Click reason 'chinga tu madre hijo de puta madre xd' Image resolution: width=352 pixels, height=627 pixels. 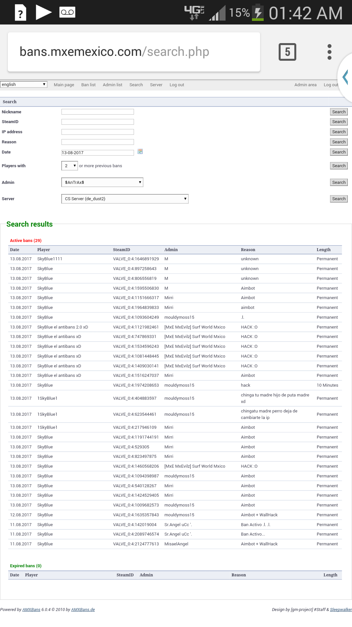[x=275, y=398]
